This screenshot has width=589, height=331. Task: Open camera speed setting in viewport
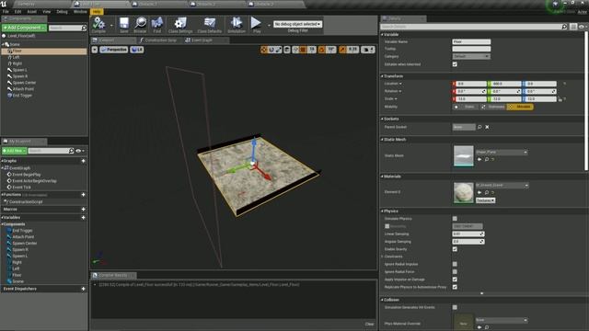pyautogui.click(x=368, y=50)
